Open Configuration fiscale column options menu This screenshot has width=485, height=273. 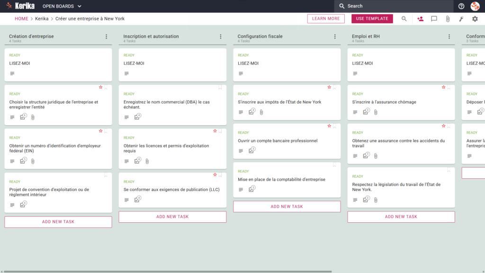pyautogui.click(x=335, y=36)
